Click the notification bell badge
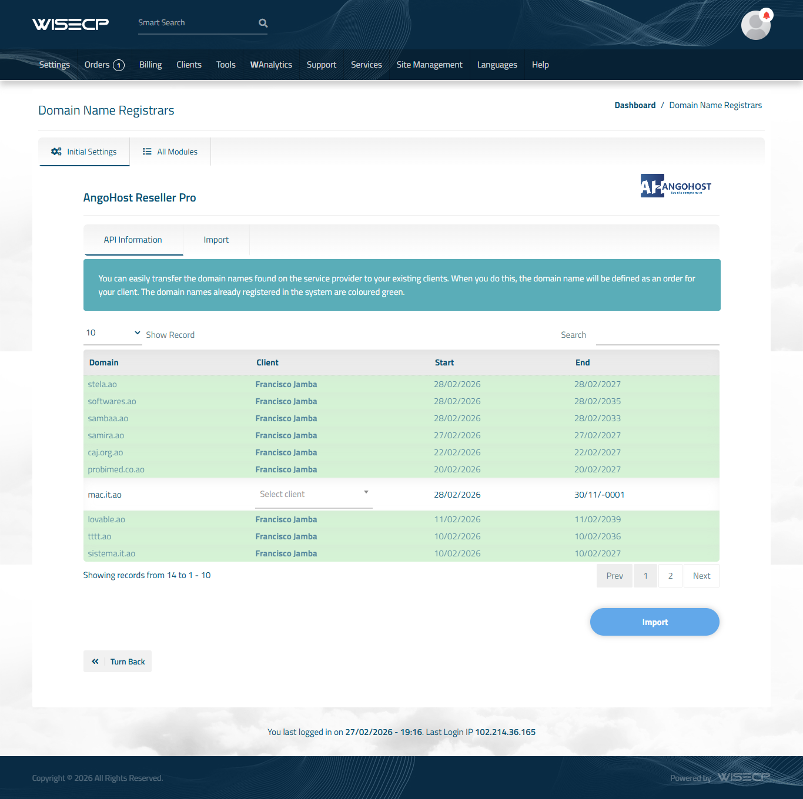Image resolution: width=803 pixels, height=799 pixels. tap(766, 15)
